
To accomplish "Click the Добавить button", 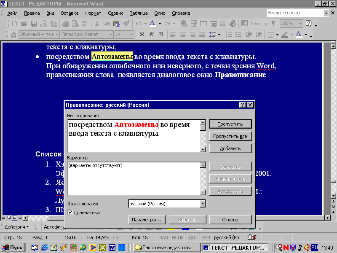I will [x=230, y=148].
